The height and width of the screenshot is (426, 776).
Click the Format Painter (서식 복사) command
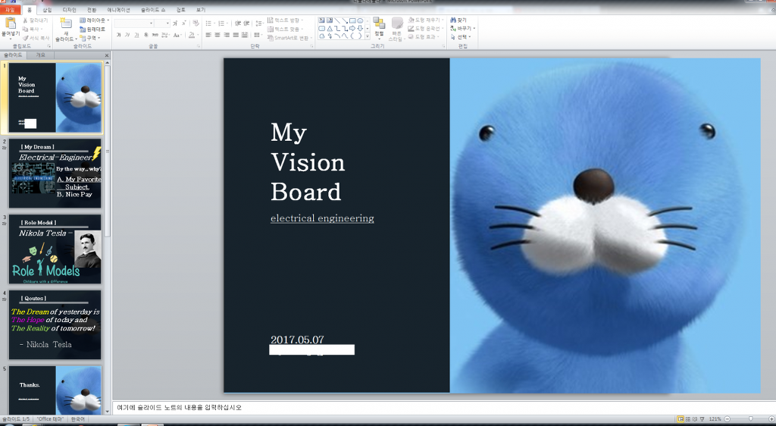[x=36, y=38]
